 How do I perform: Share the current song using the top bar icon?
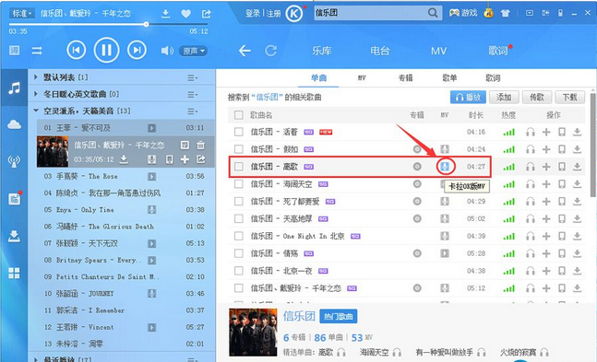coord(206,14)
